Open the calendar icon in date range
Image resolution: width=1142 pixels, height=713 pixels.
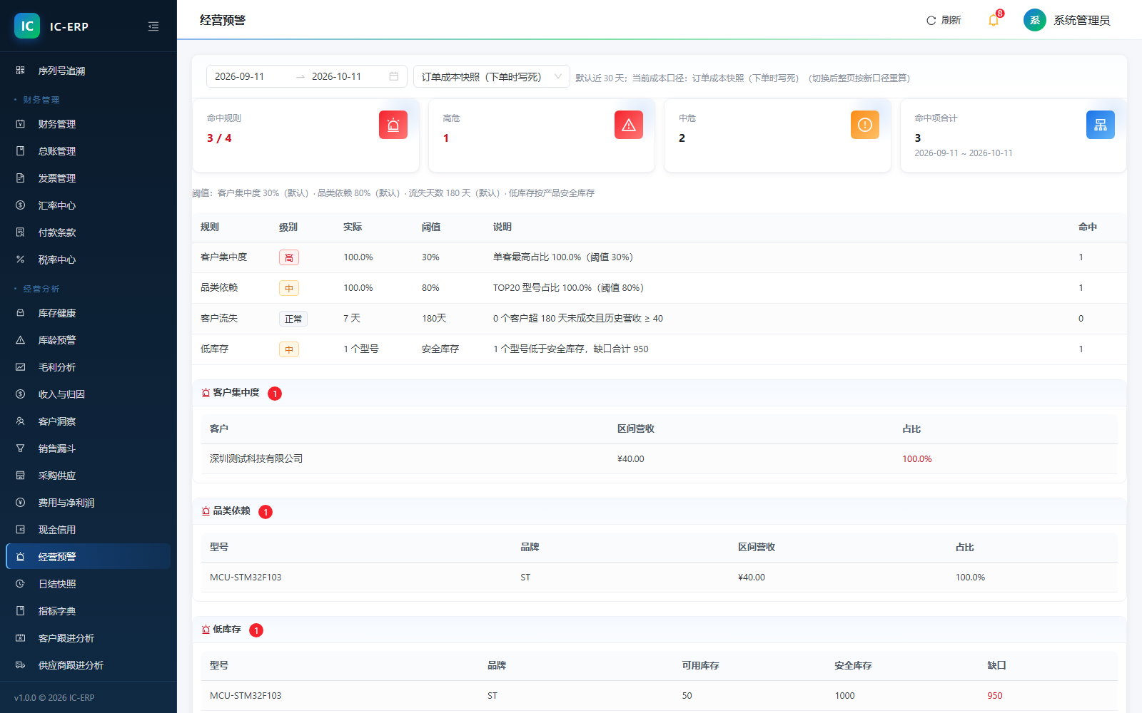tap(394, 76)
